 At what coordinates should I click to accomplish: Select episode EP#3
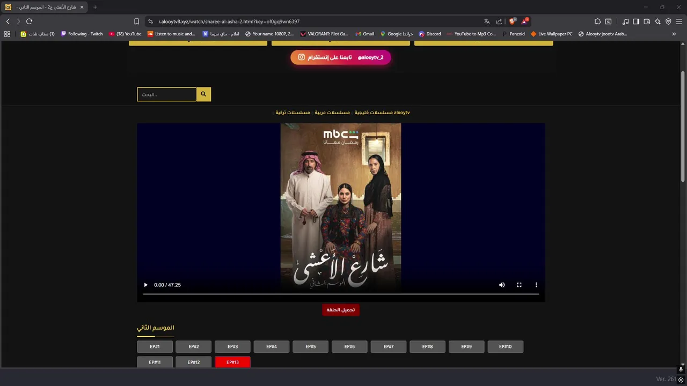(232, 347)
